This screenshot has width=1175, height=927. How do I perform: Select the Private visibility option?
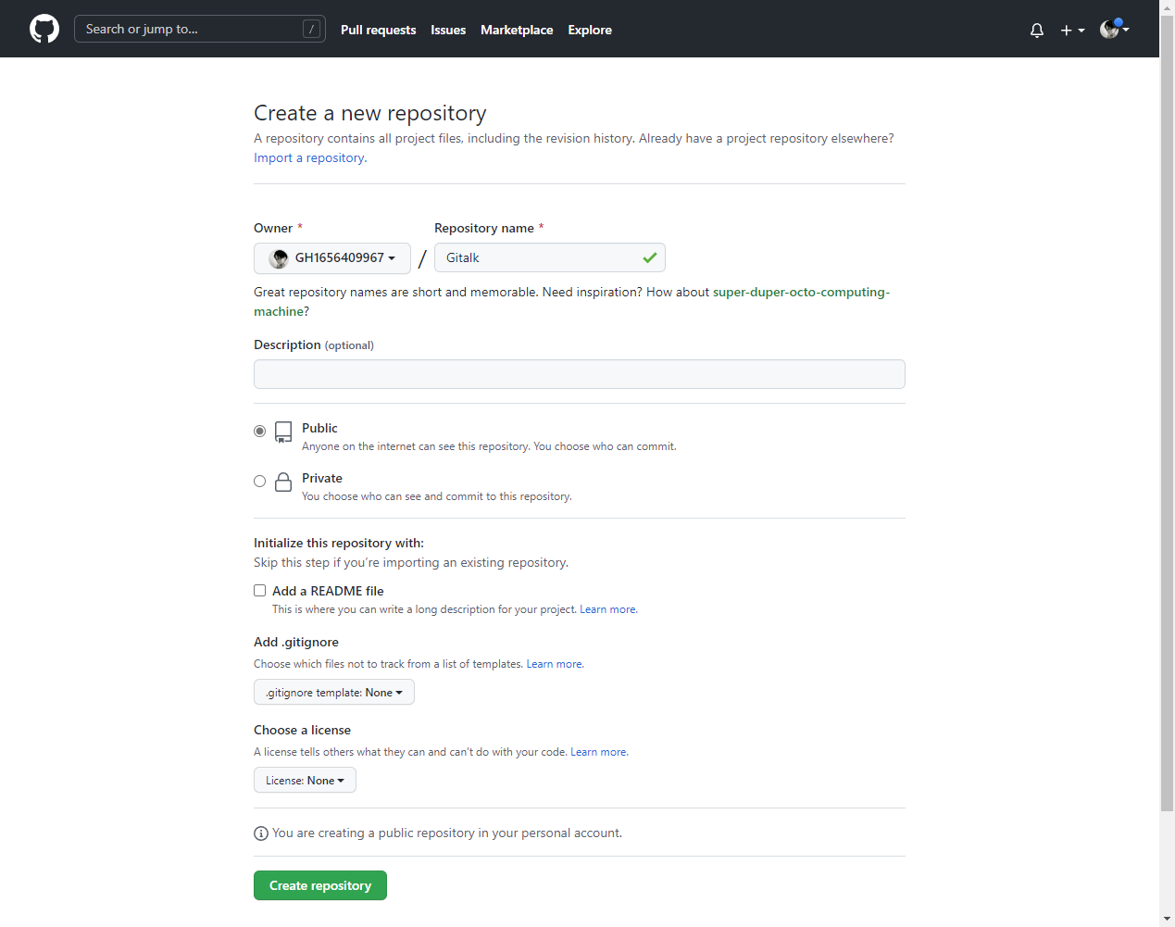[x=259, y=481]
